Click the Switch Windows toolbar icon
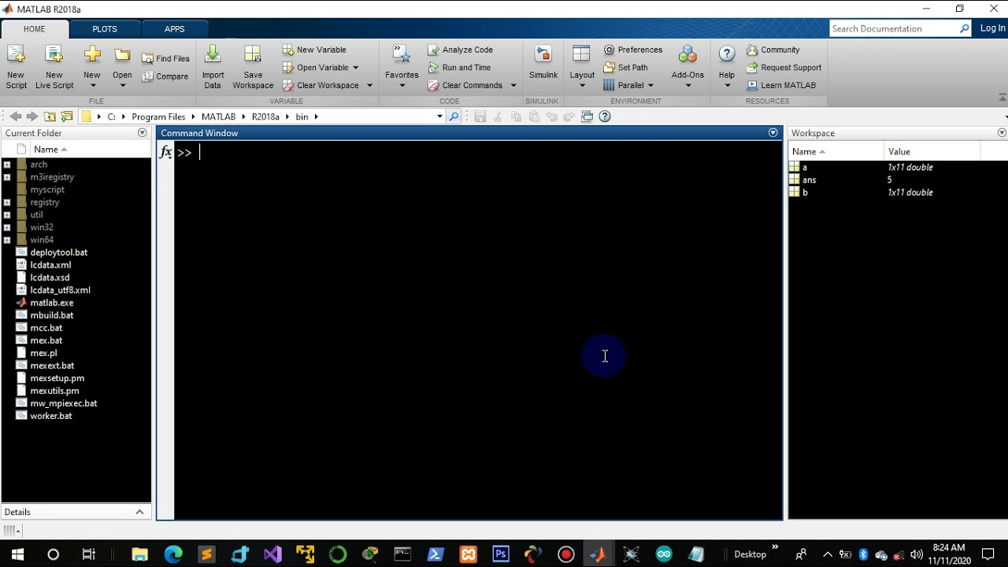The height and width of the screenshot is (567, 1008). (x=587, y=117)
